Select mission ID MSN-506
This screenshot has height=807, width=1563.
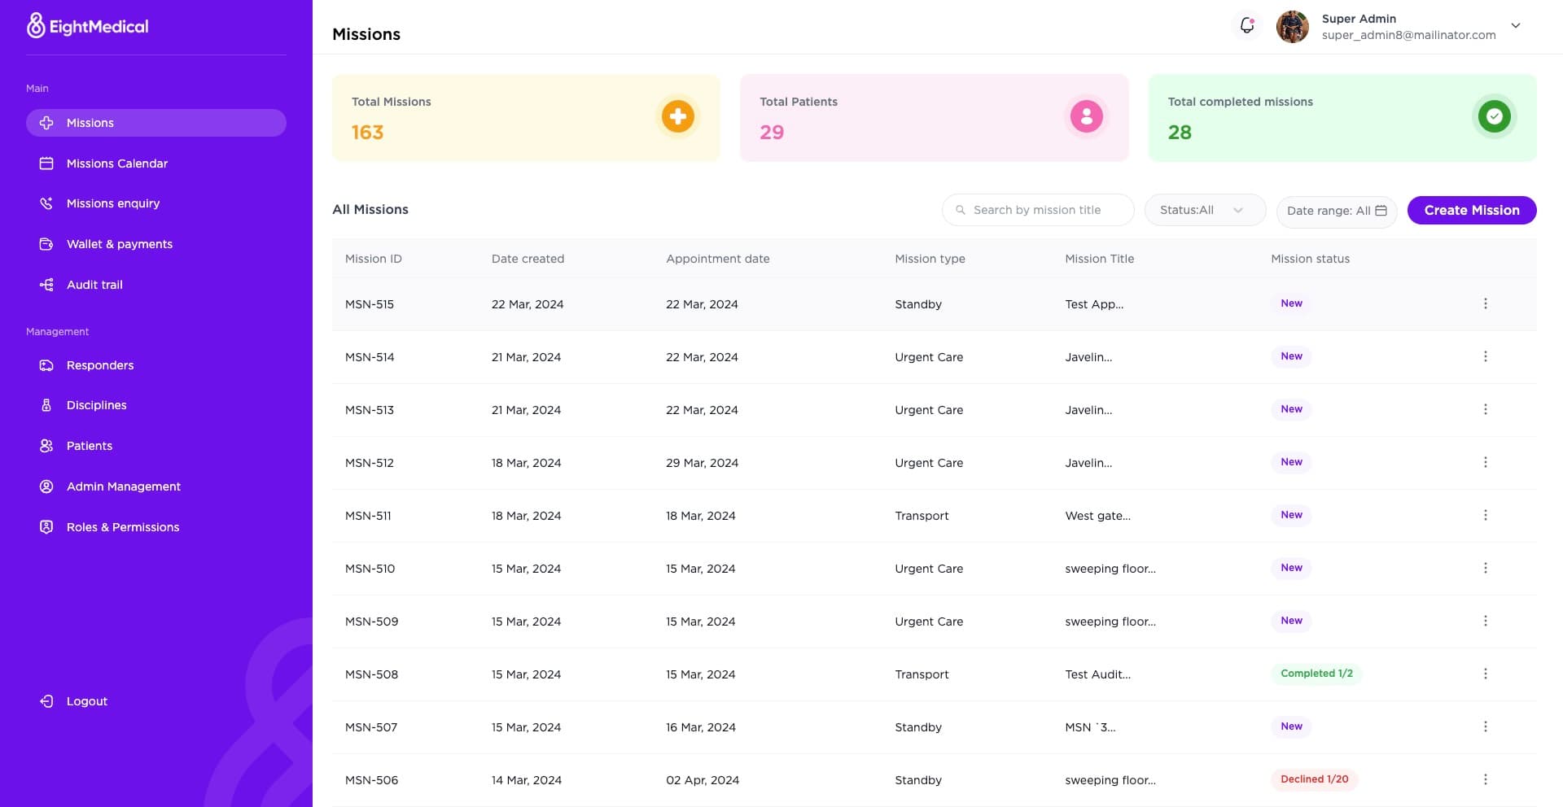(372, 780)
